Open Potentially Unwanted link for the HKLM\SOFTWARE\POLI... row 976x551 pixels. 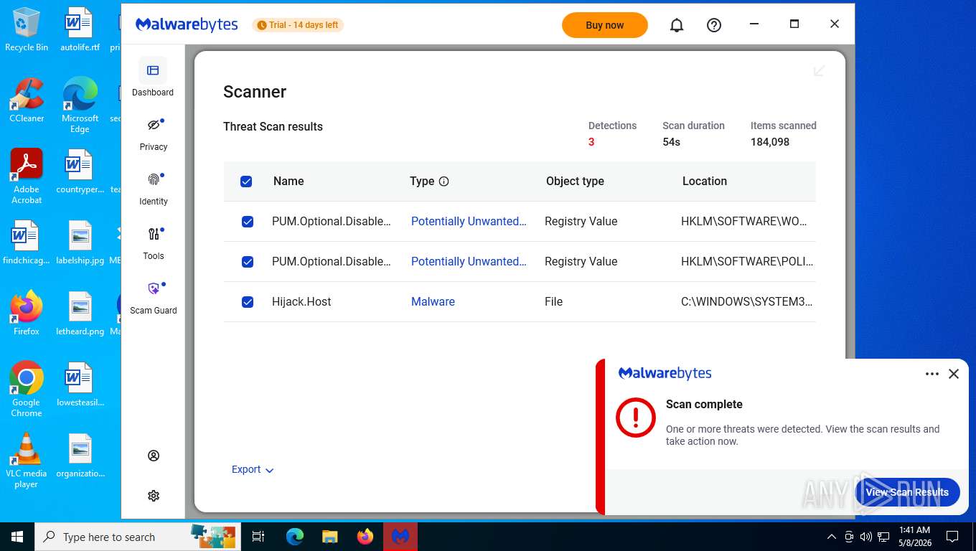coord(469,261)
